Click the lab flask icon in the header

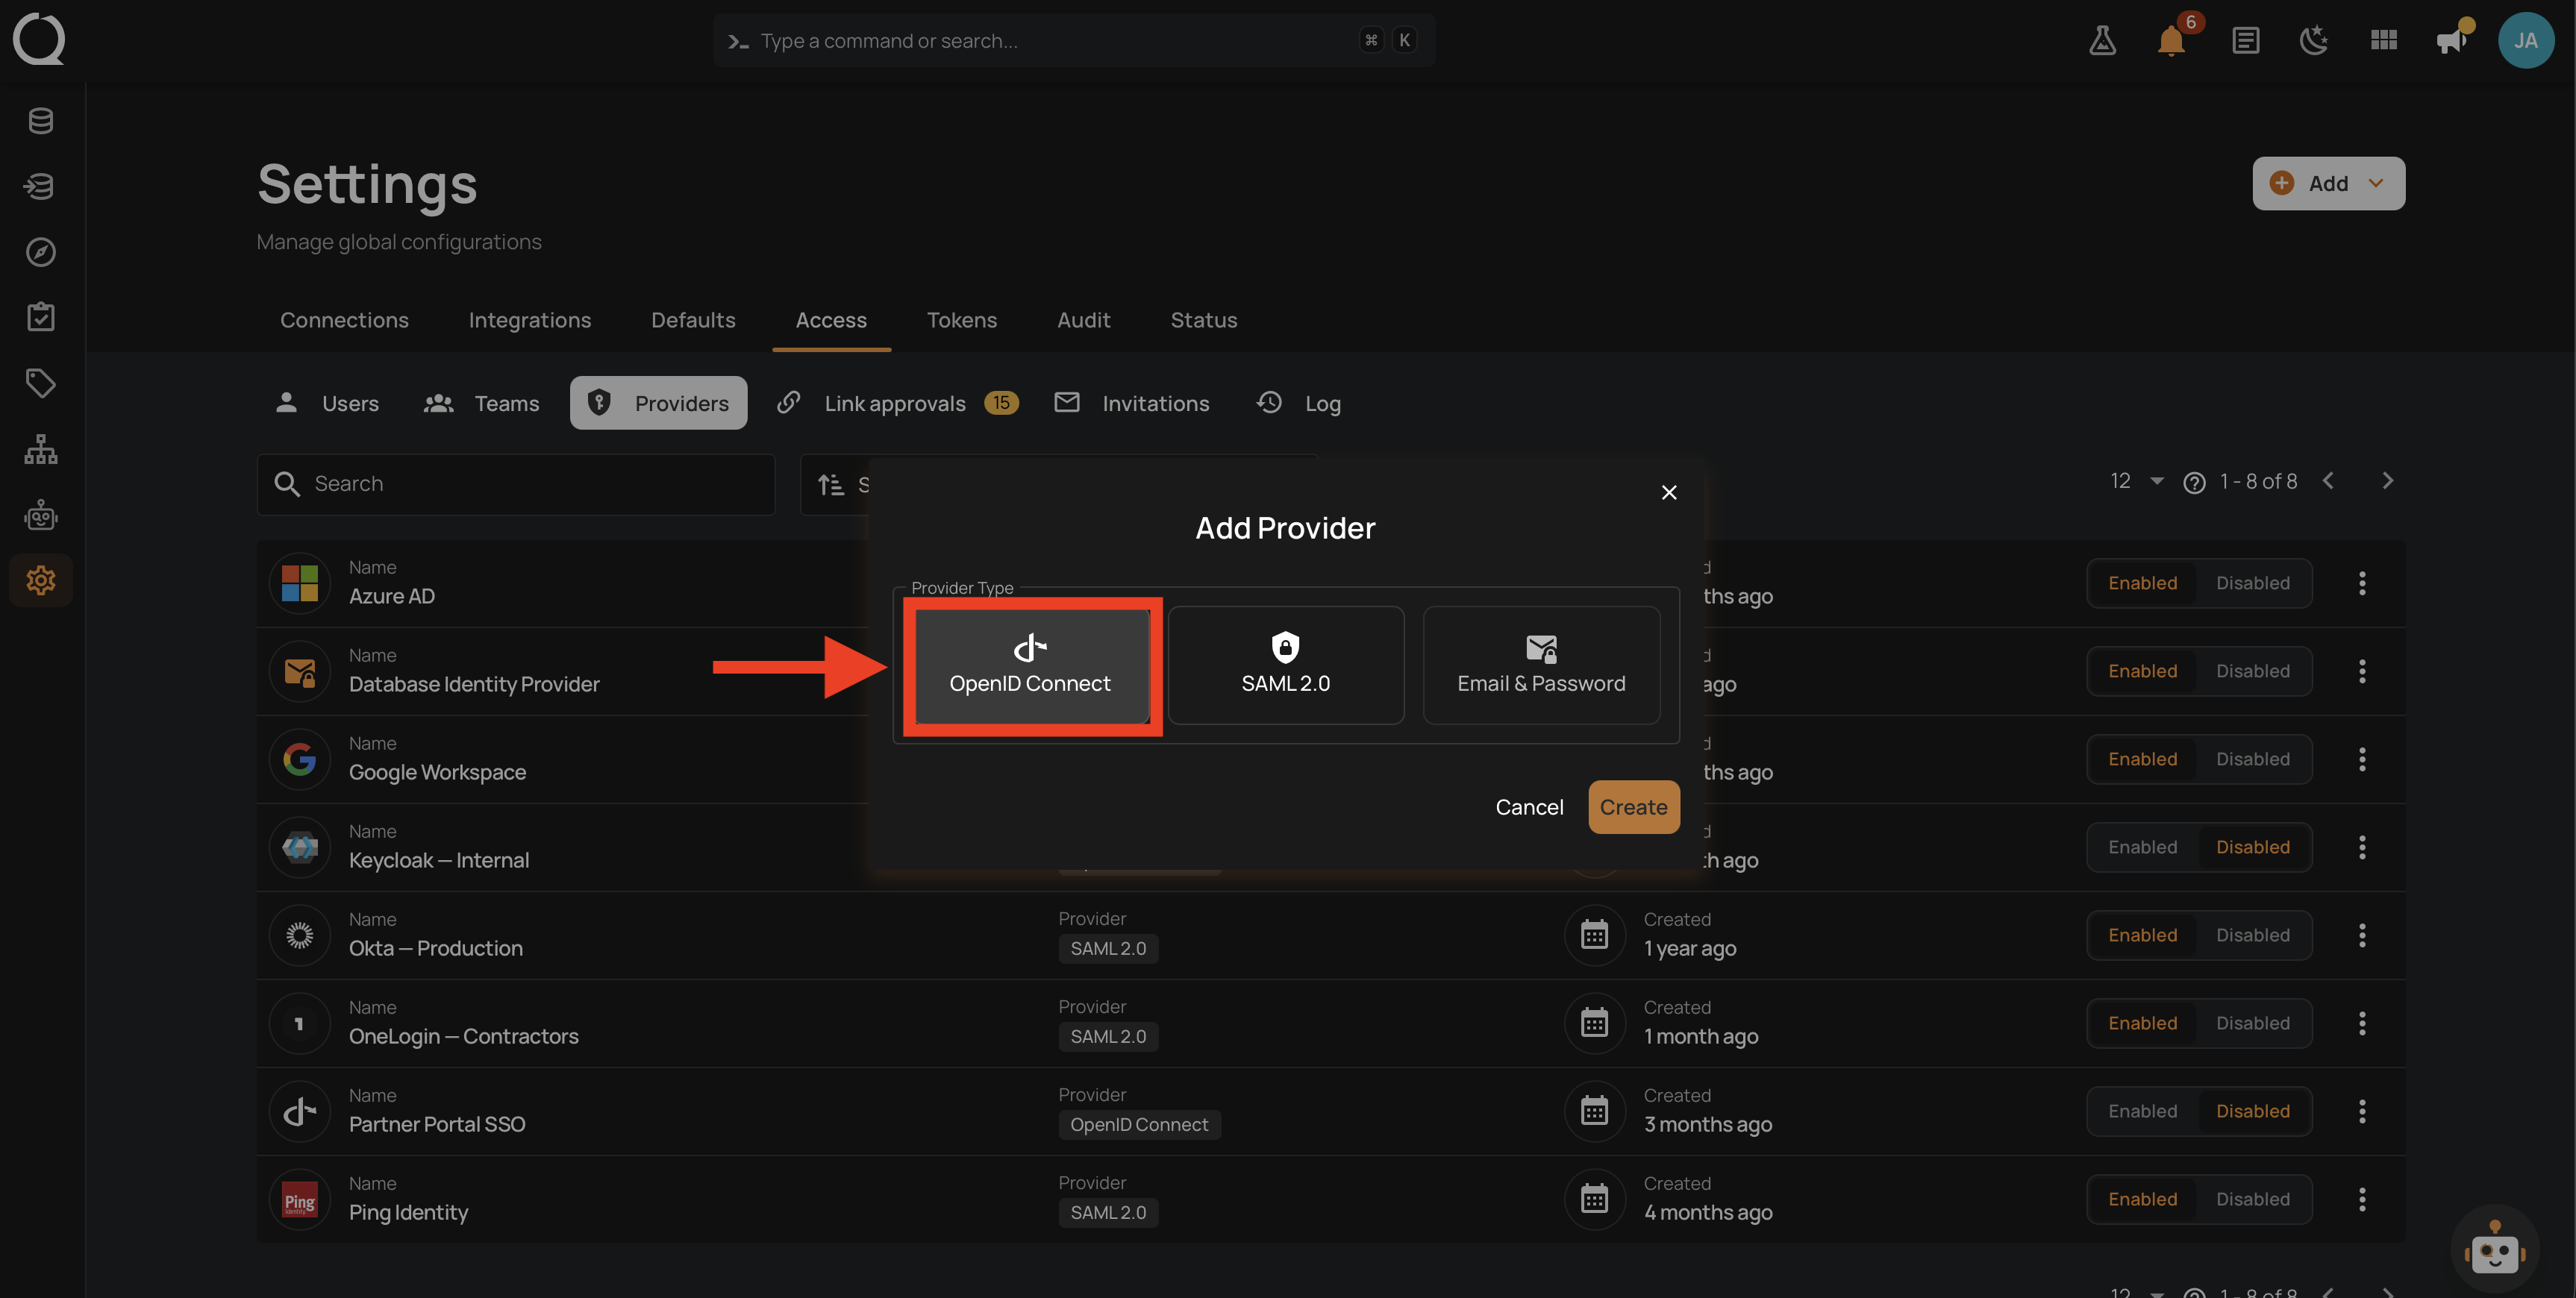tap(2102, 41)
